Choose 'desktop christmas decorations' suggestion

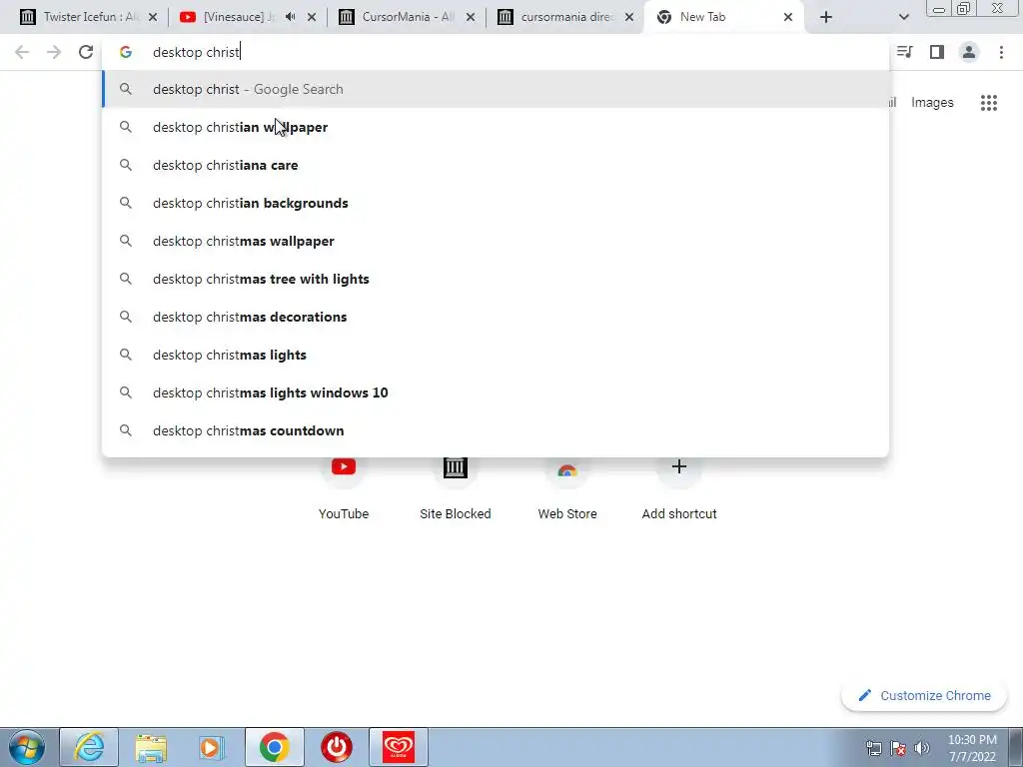pos(496,317)
